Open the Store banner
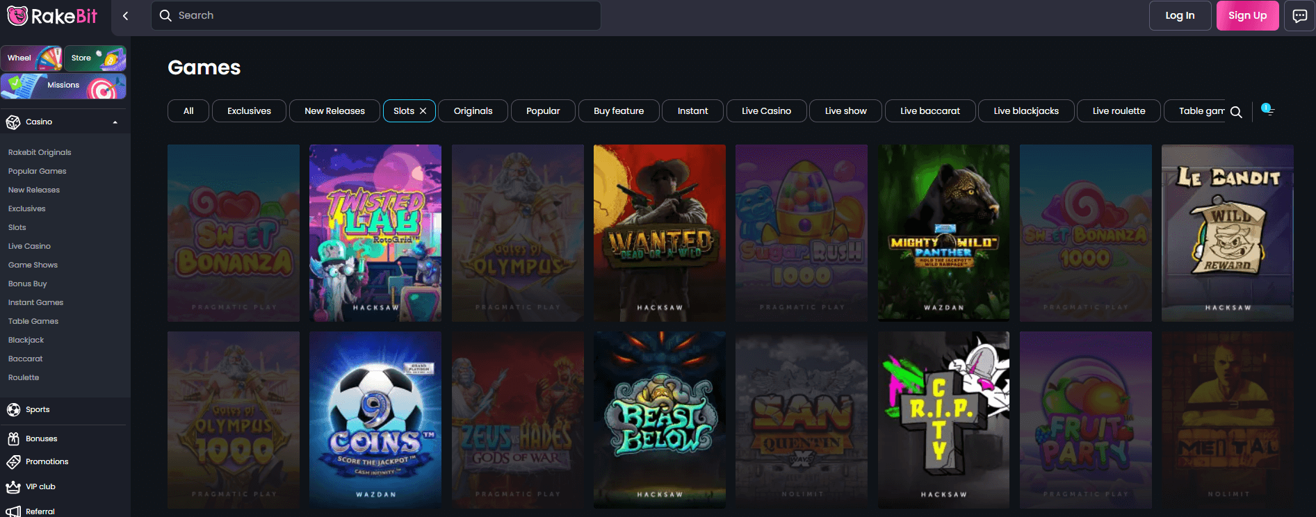Screen dimensions: 1316x517 pos(95,58)
